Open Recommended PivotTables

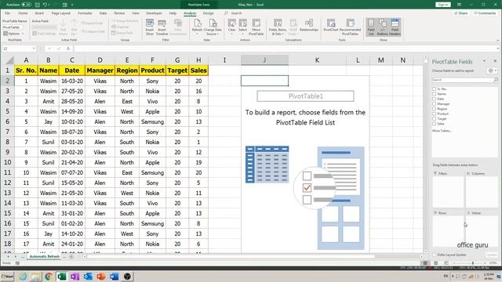[351, 27]
